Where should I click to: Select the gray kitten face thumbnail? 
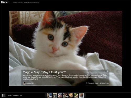[60, 95]
